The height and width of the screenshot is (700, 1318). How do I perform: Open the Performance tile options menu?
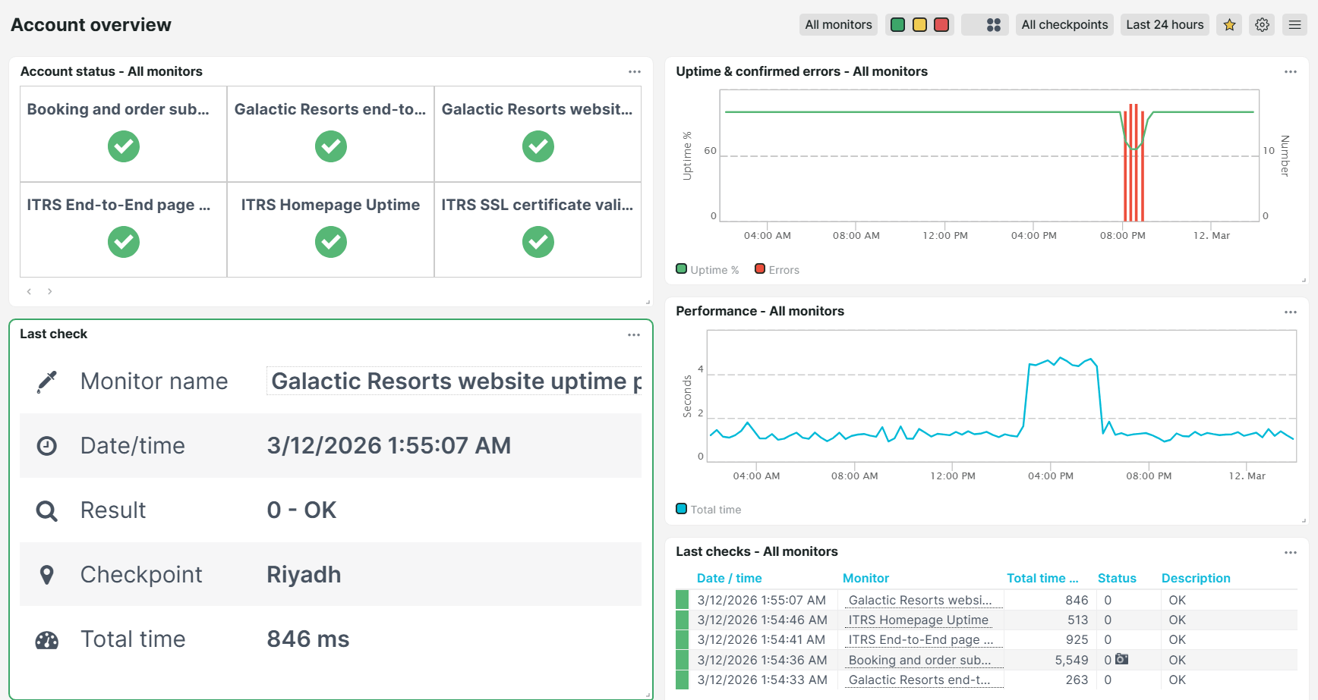coord(1291,312)
